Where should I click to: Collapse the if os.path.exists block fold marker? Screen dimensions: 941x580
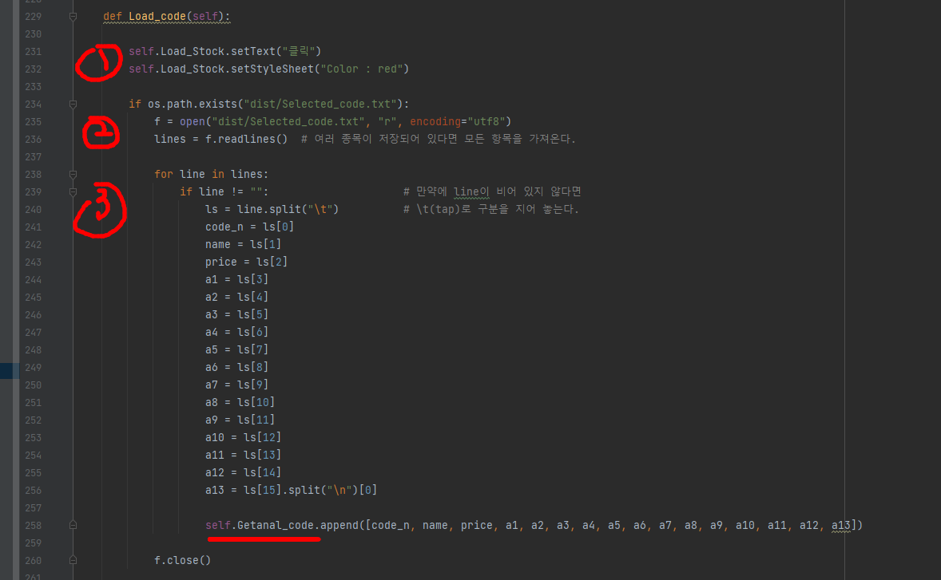(73, 105)
